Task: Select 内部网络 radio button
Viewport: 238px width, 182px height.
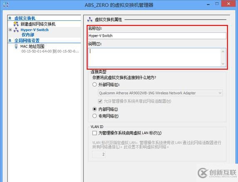Action: click(94, 109)
